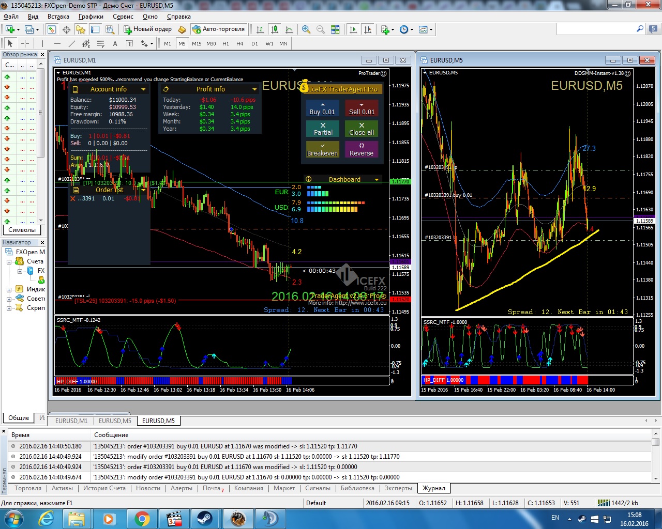
Task: Switch timeframe to M30
Action: tap(211, 43)
